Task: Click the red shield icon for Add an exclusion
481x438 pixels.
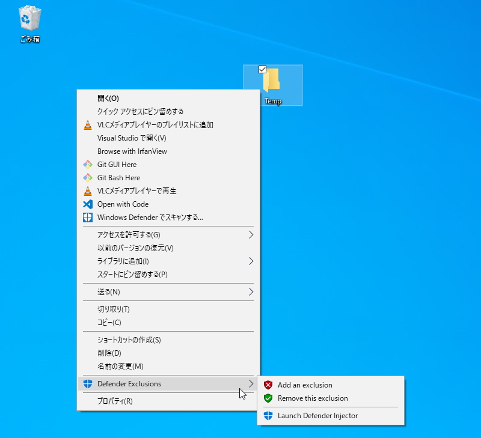Action: (268, 385)
